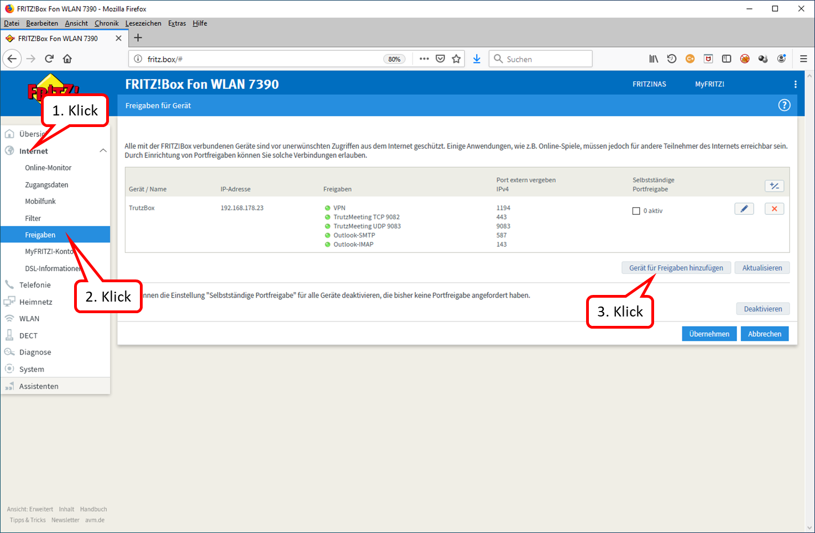Image resolution: width=815 pixels, height=533 pixels.
Task: Click the Abbrechen button
Action: (765, 334)
